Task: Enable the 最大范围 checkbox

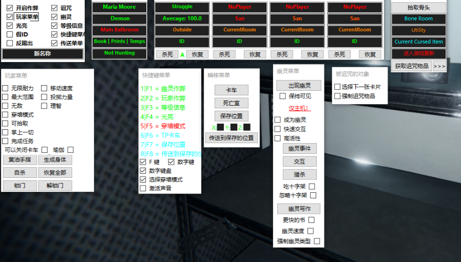Action: pos(5,97)
